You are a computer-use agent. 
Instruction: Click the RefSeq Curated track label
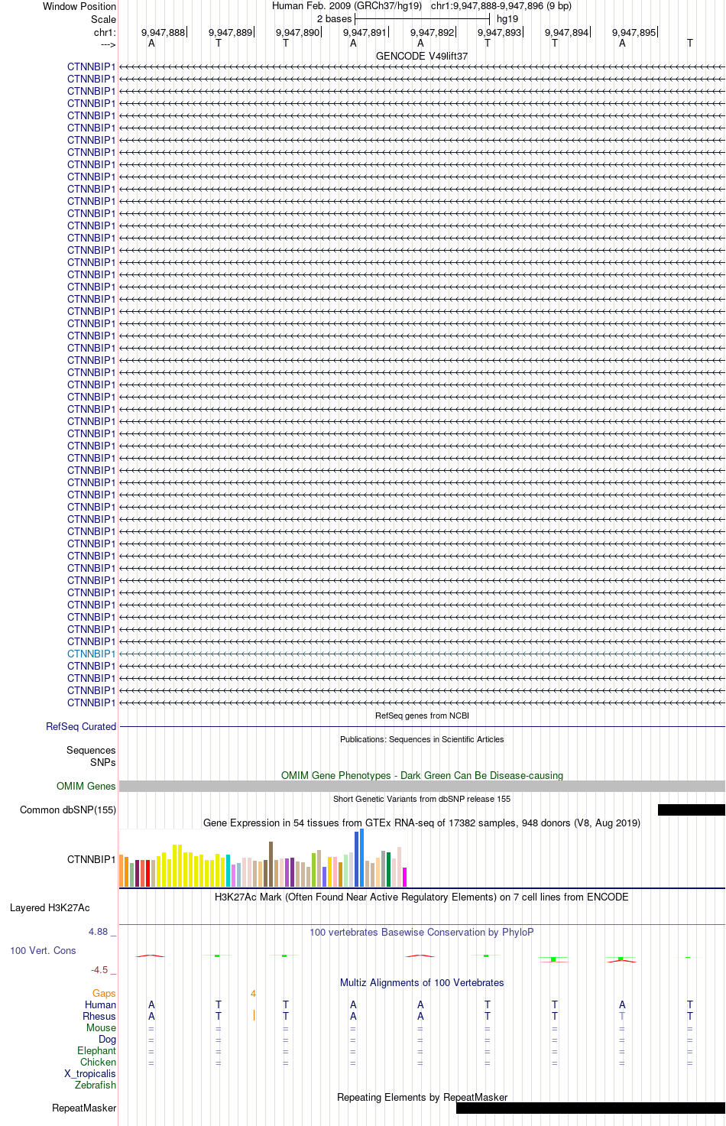tap(81, 726)
